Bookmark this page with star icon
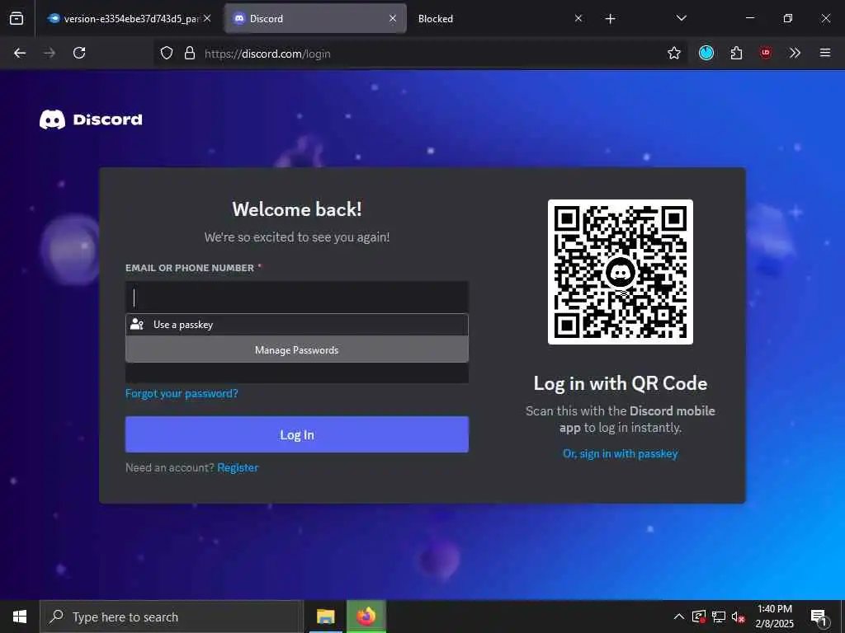Screen dimensions: 845x633 coord(673,54)
